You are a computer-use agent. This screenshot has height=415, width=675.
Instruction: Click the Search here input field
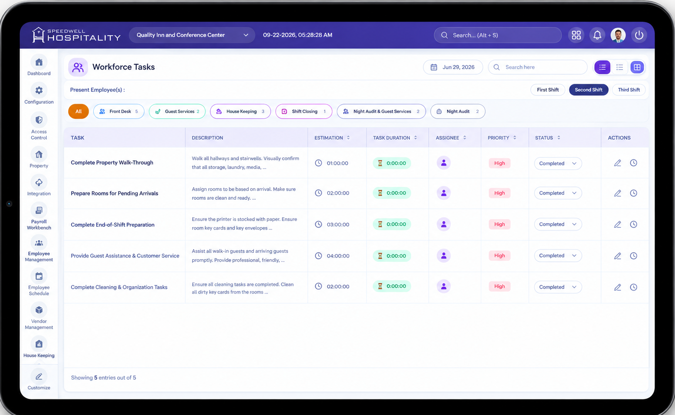[538, 67]
